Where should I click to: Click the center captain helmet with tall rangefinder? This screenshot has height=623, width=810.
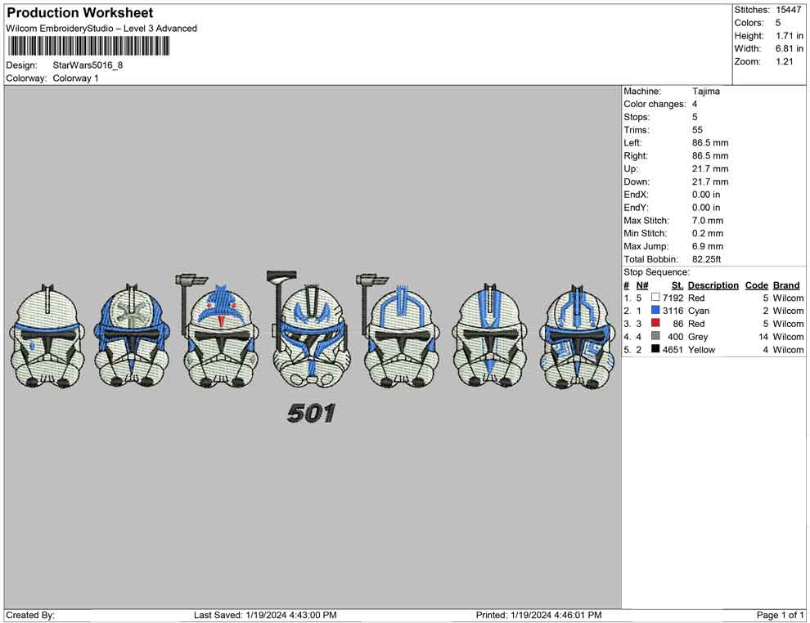pyautogui.click(x=310, y=330)
